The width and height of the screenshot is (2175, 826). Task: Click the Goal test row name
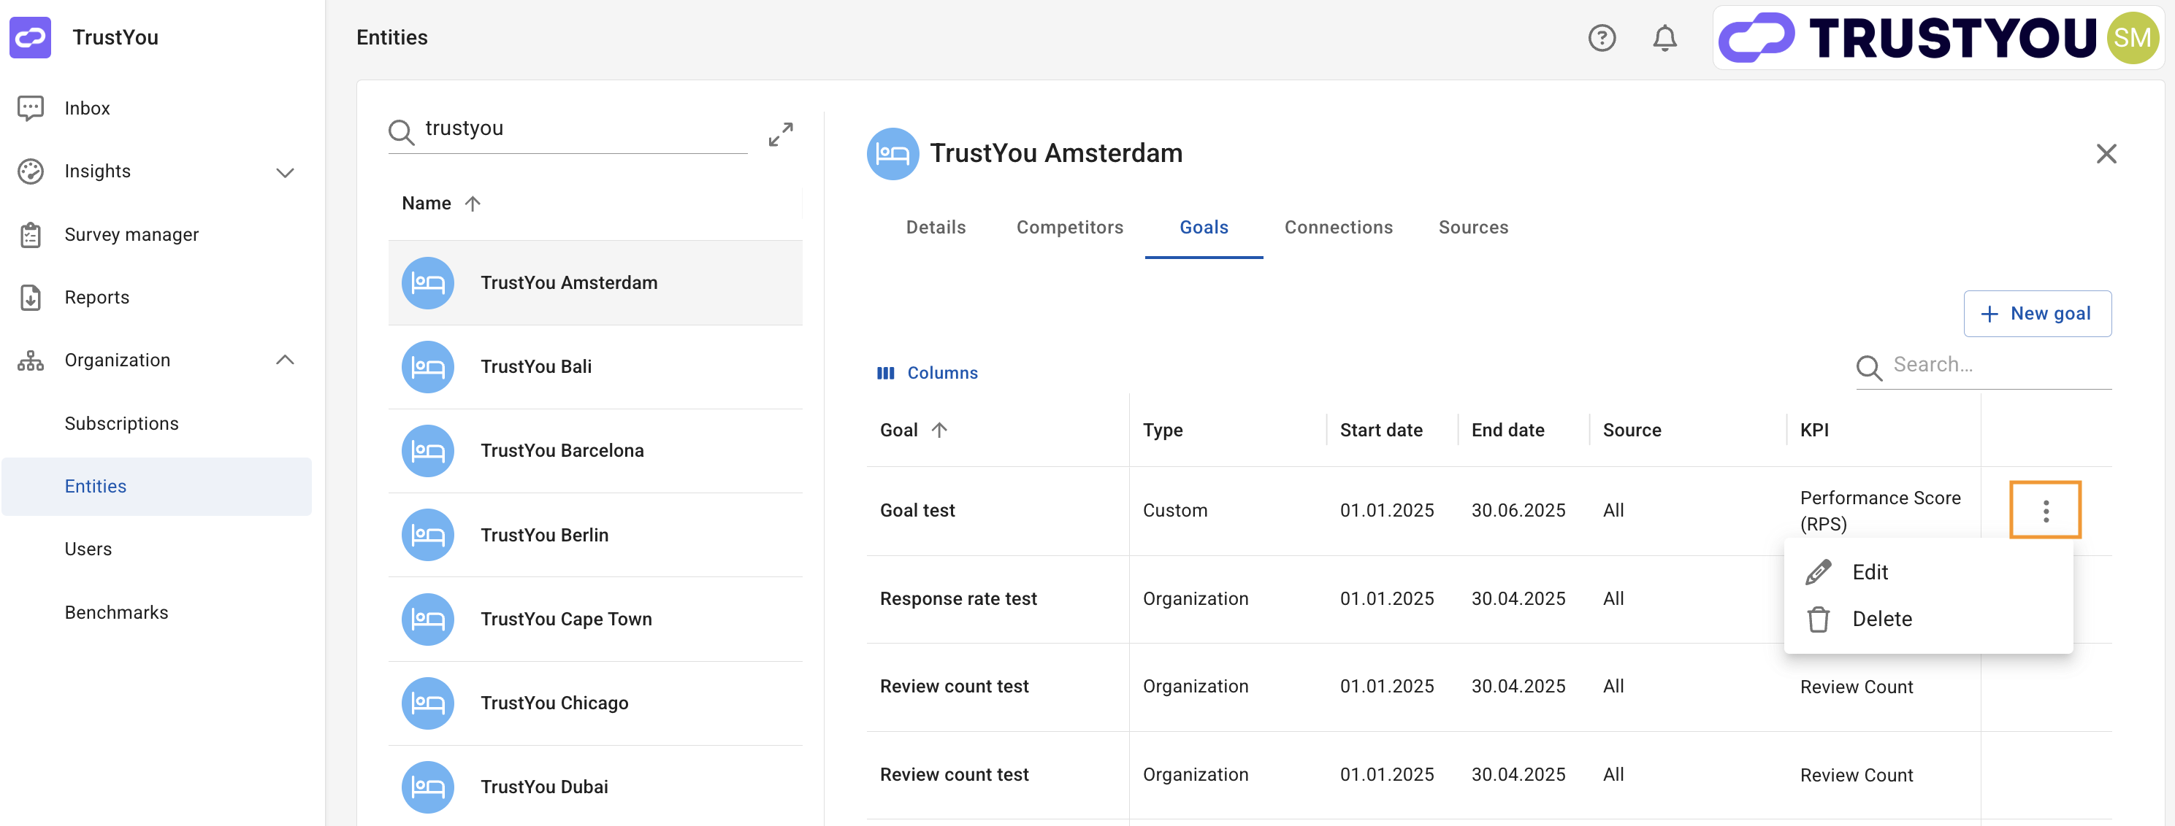point(917,511)
